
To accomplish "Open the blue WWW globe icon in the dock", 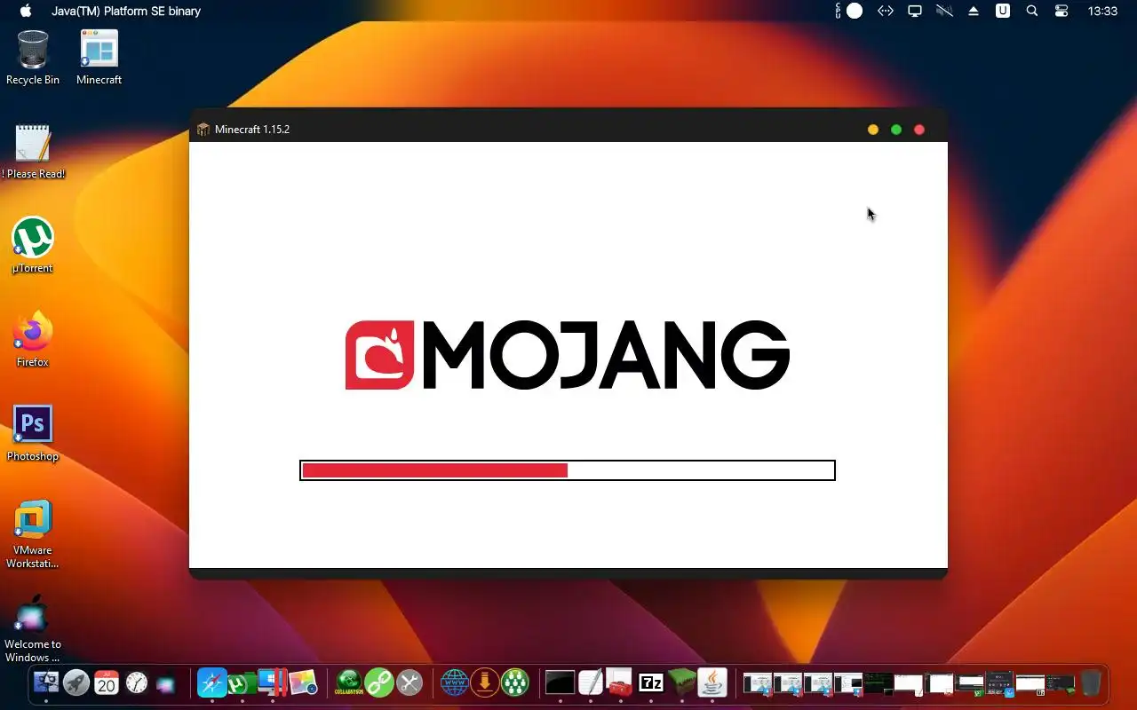I will click(x=455, y=682).
